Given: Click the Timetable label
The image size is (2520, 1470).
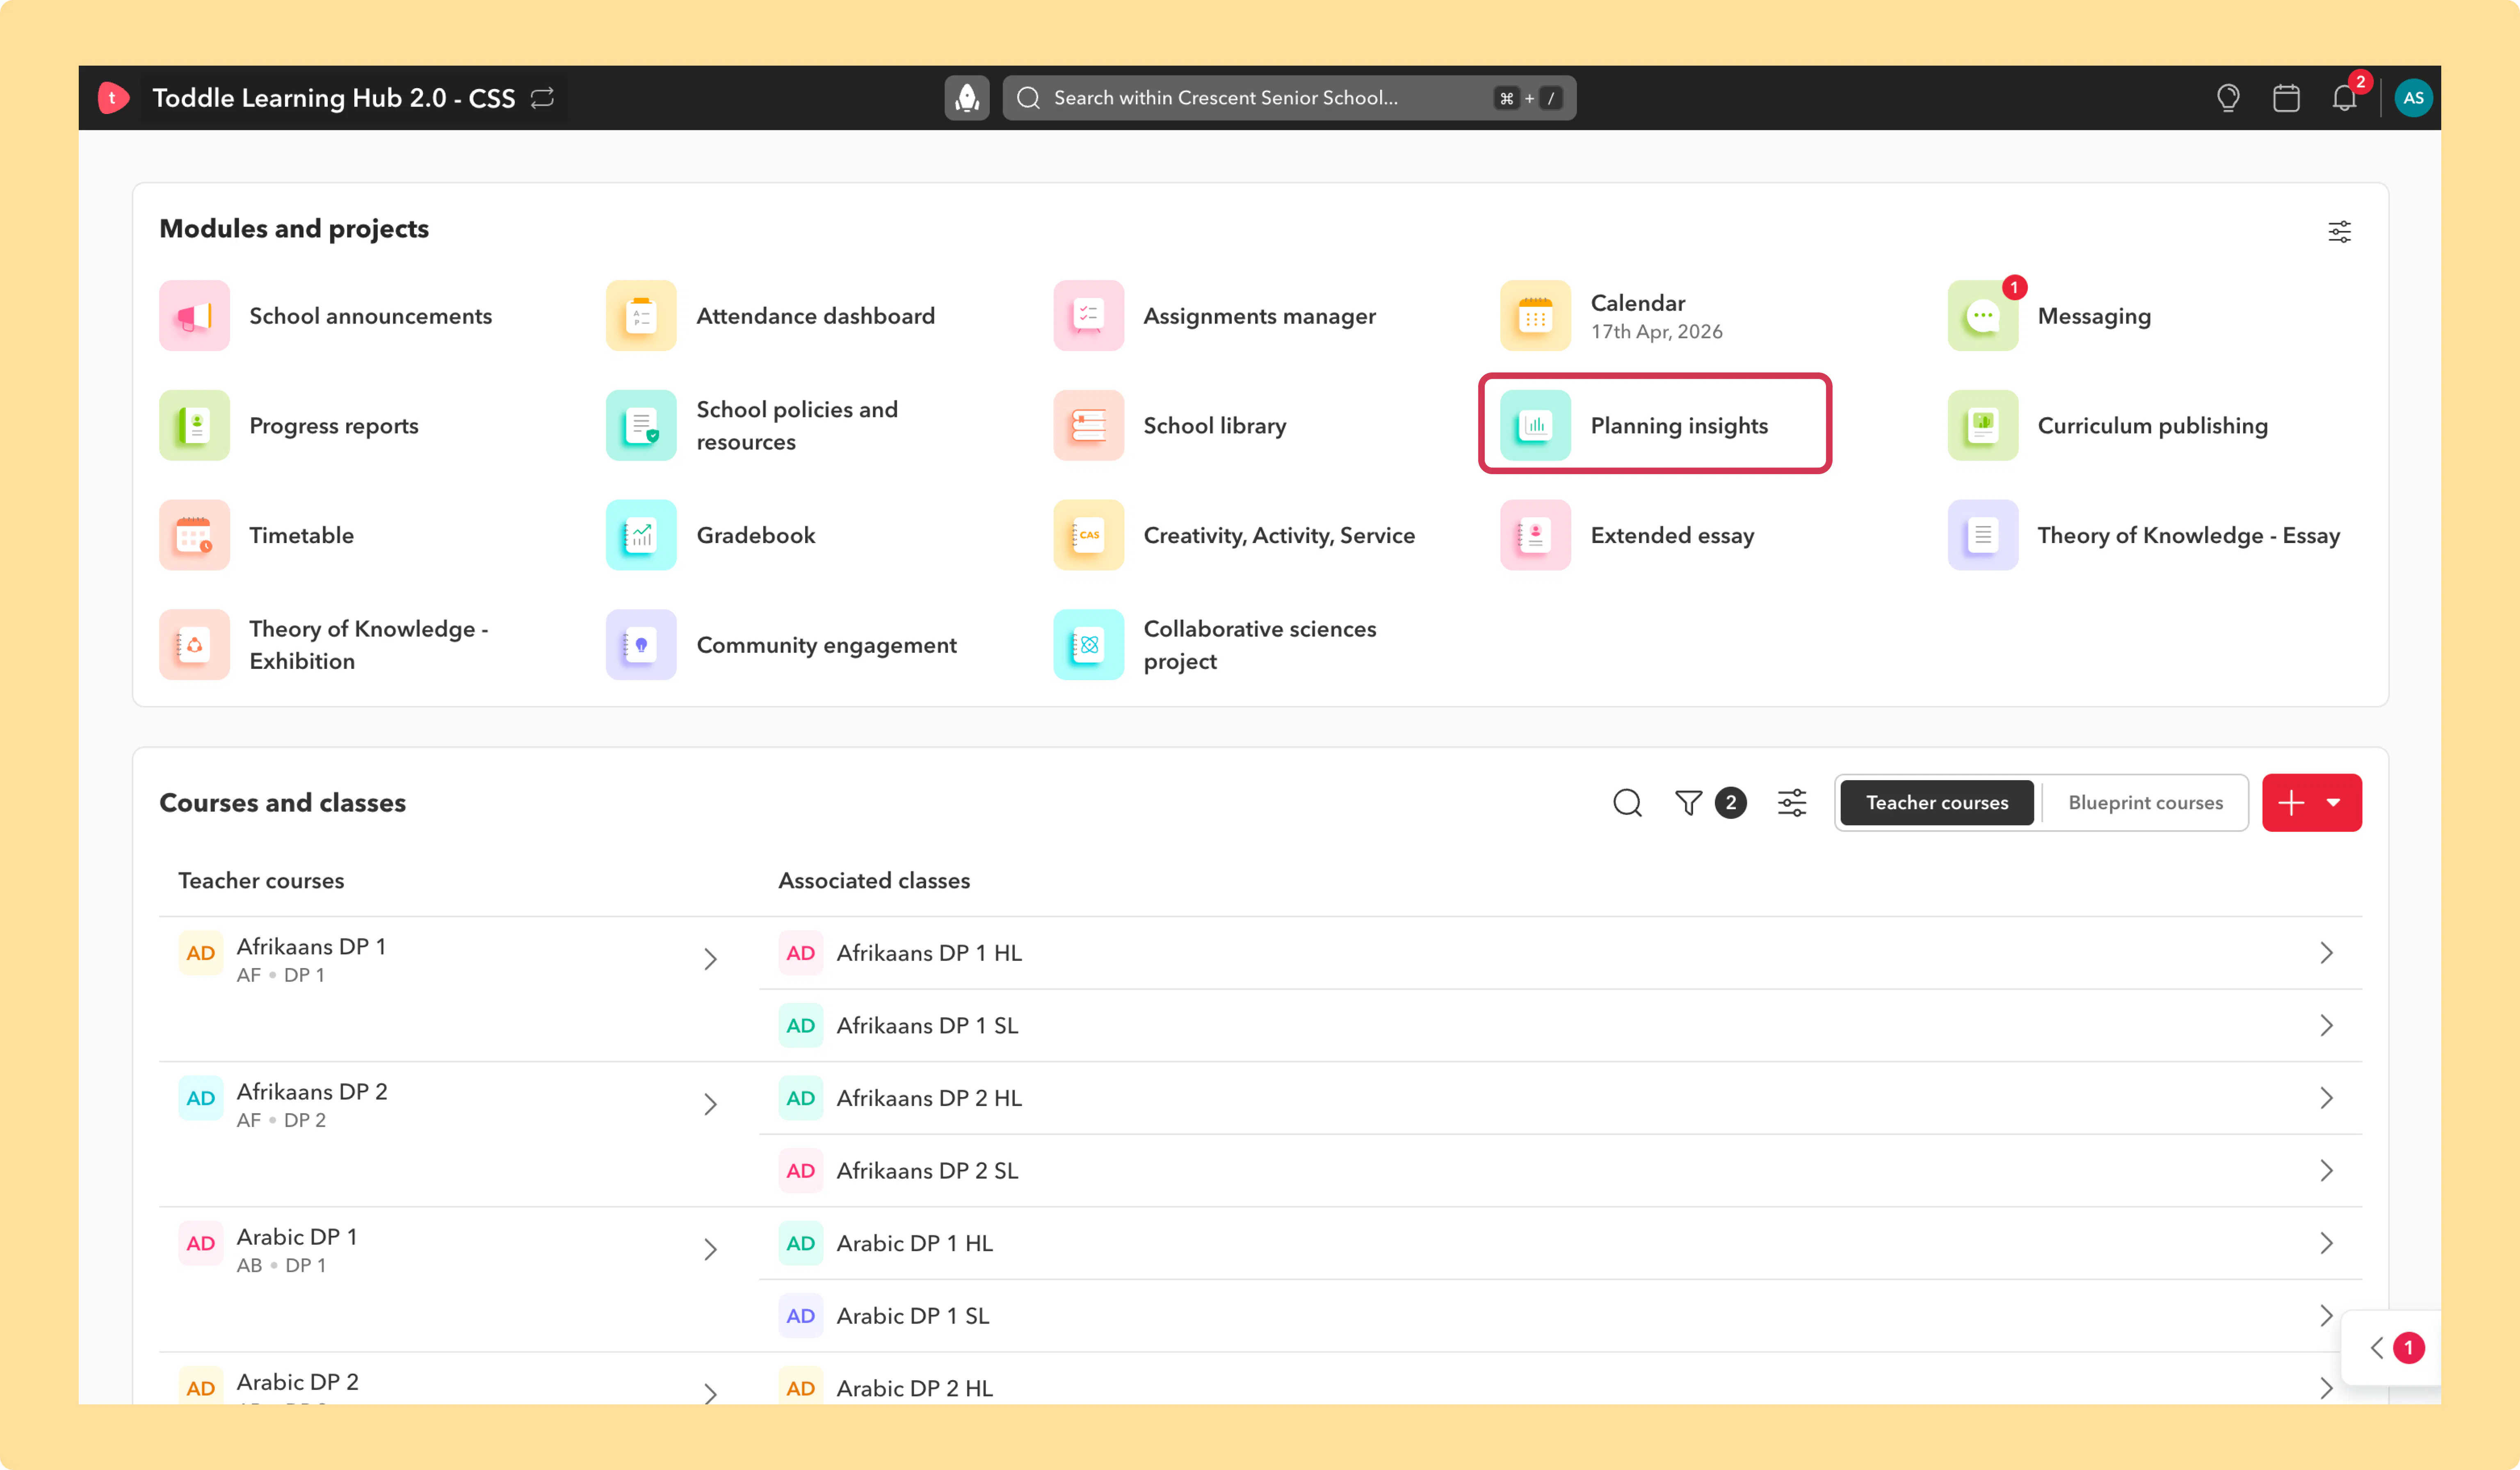Looking at the screenshot, I should 301,536.
